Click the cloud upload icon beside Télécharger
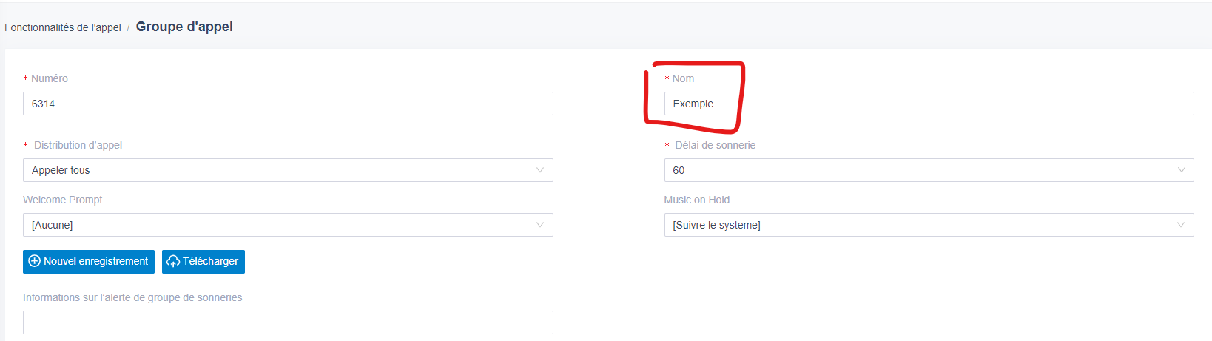This screenshot has height=341, width=1212. coord(173,261)
